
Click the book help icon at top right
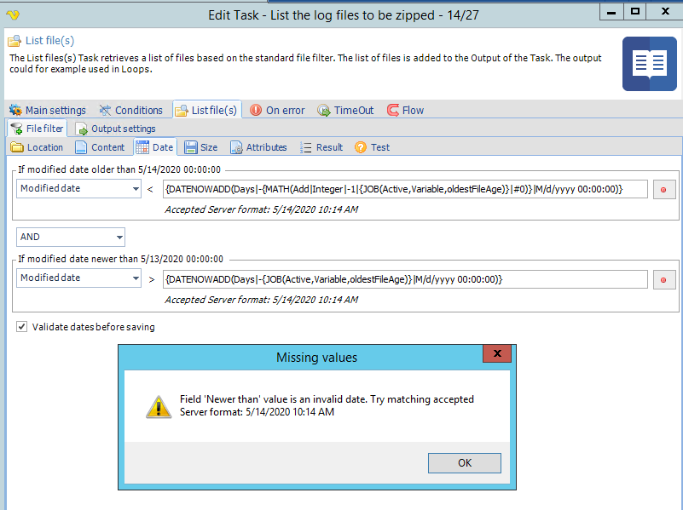pyautogui.click(x=649, y=64)
